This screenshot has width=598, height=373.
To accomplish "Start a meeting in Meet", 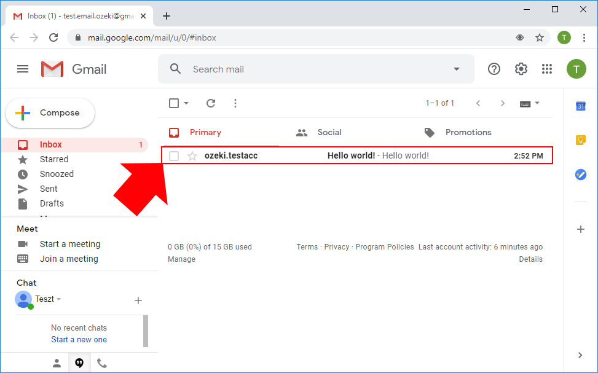I will (x=70, y=244).
